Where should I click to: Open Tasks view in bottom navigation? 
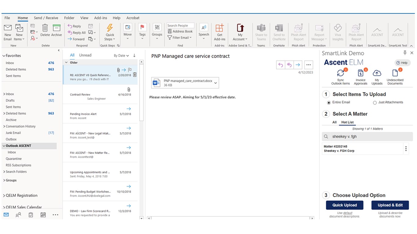point(31,214)
